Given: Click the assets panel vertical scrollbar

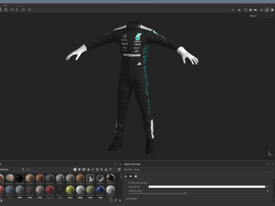Looking at the screenshot, I should [x=121, y=176].
